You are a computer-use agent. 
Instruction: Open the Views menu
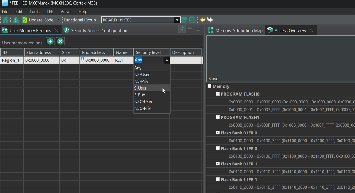[x=66, y=12]
